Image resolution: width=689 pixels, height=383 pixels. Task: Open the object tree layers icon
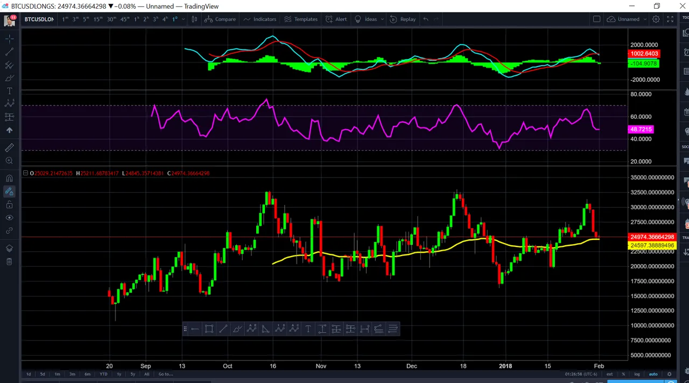point(9,248)
